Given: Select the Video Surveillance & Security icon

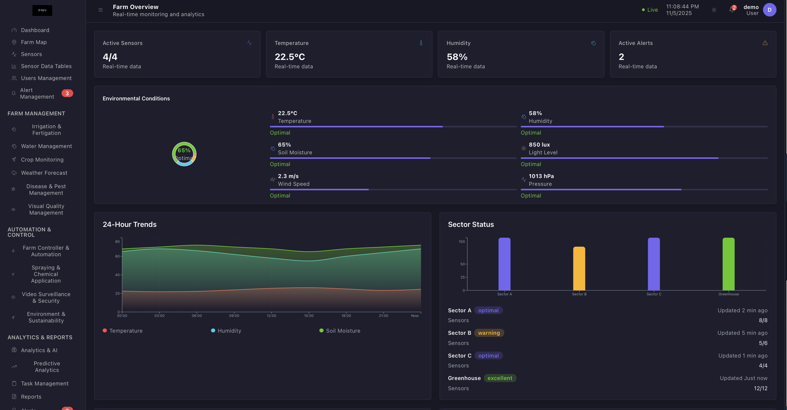Looking at the screenshot, I should click(x=13, y=297).
